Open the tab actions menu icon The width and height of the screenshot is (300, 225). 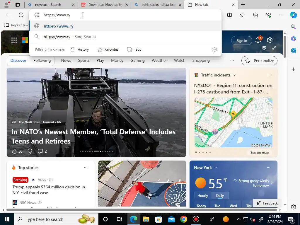click(x=18, y=5)
